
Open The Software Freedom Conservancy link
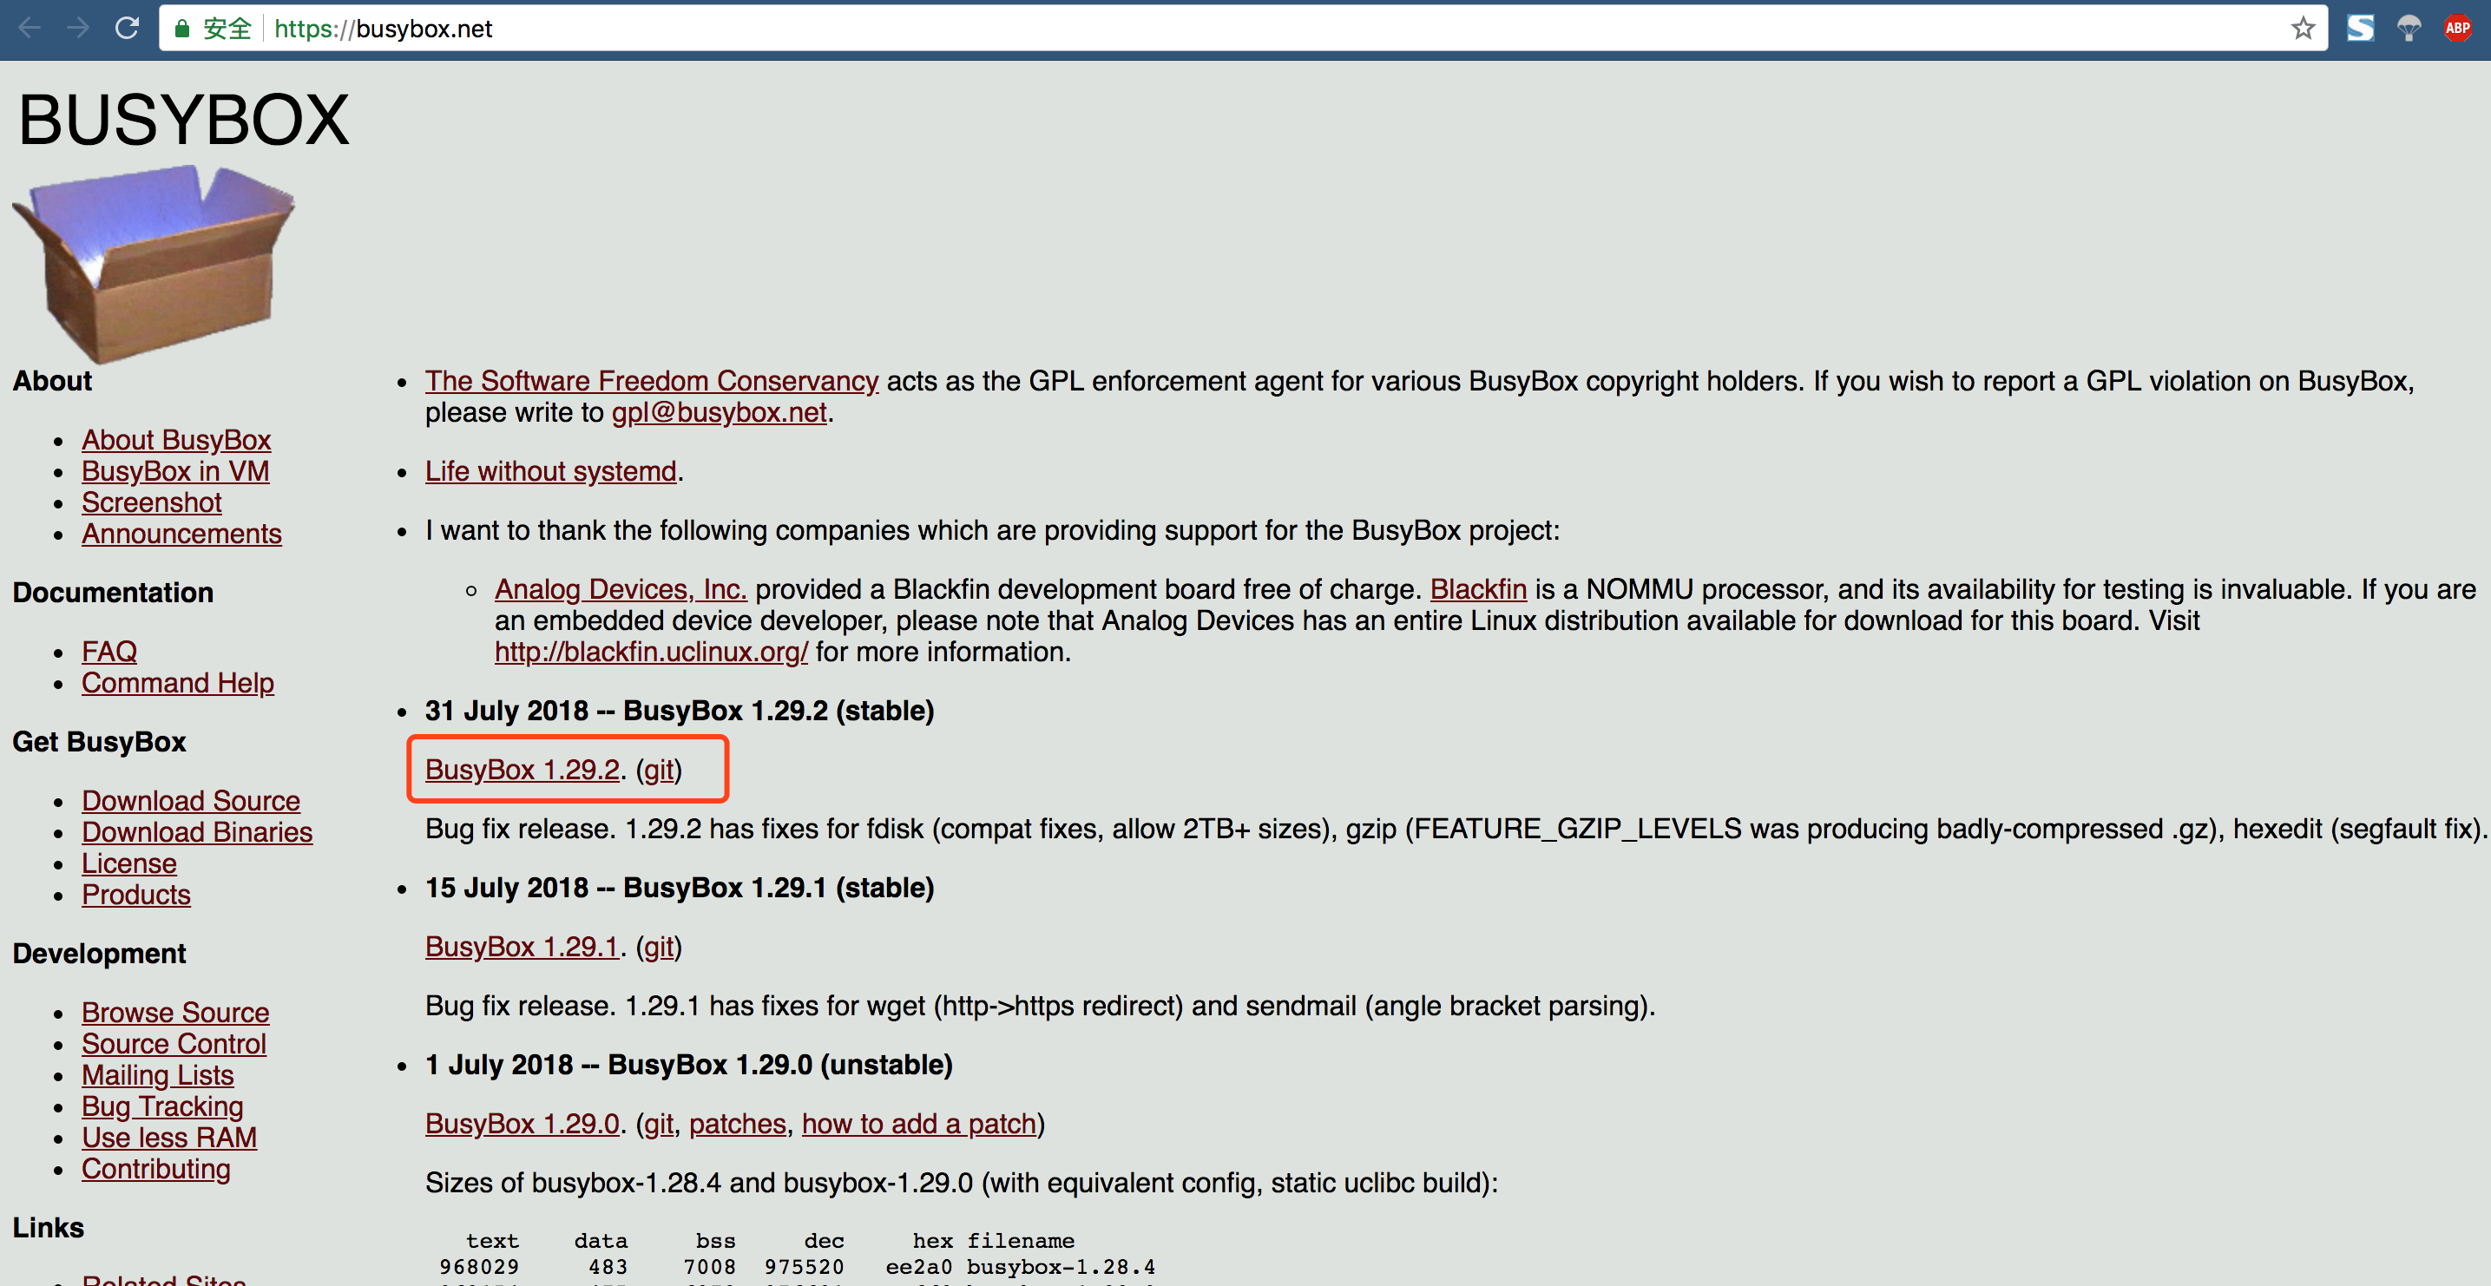click(652, 381)
